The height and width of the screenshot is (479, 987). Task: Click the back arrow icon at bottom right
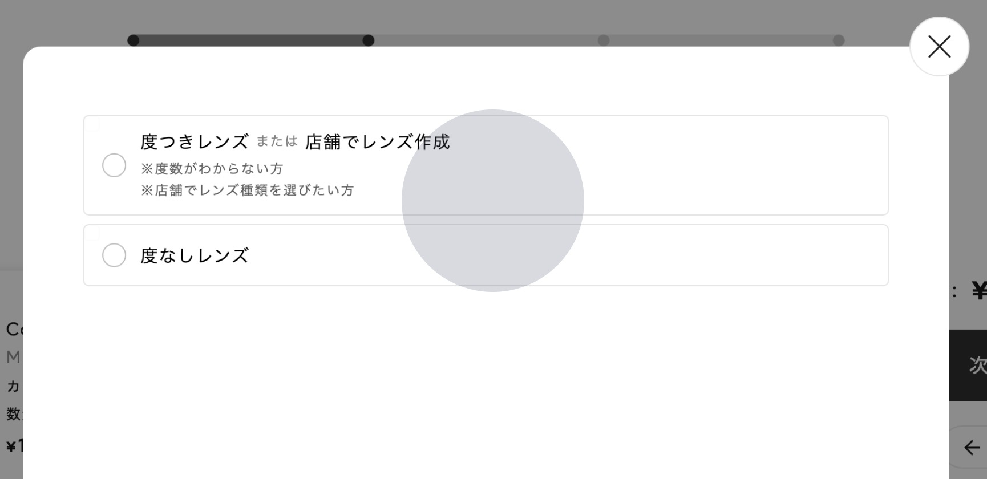972,448
